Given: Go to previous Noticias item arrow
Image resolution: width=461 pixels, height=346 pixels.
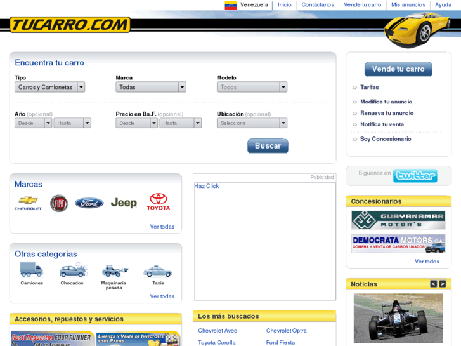Looking at the screenshot, I should pyautogui.click(x=433, y=284).
